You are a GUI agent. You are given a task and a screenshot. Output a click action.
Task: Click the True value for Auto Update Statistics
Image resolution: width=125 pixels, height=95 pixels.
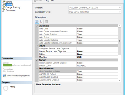click(x=79, y=40)
